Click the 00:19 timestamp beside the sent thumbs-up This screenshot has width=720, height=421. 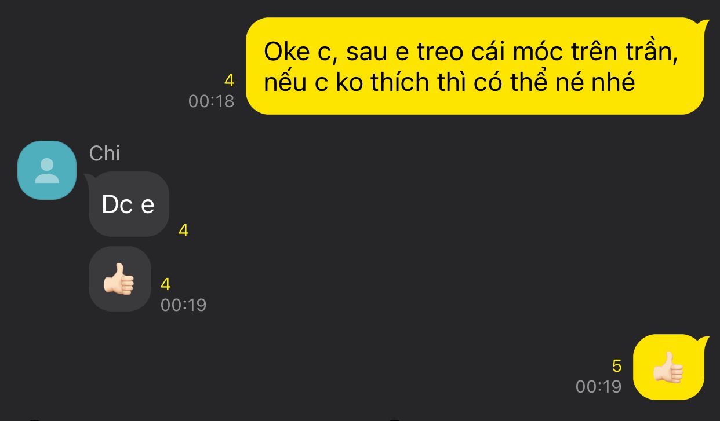[599, 387]
